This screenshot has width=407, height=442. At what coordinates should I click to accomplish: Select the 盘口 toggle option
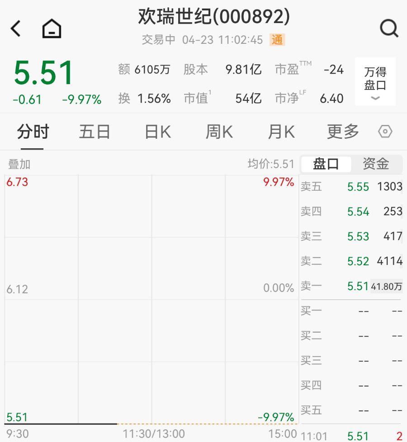[x=326, y=164]
